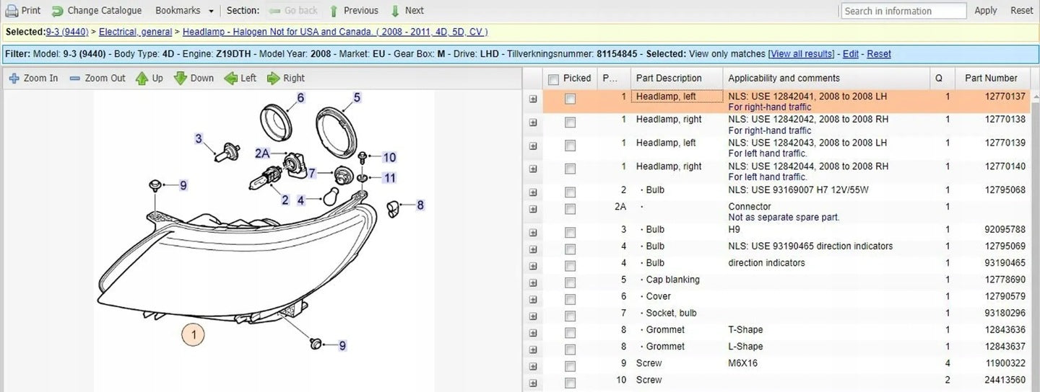Tick the Picked header select-all checkbox
Viewport: 1040px width, 392px height.
pos(554,79)
